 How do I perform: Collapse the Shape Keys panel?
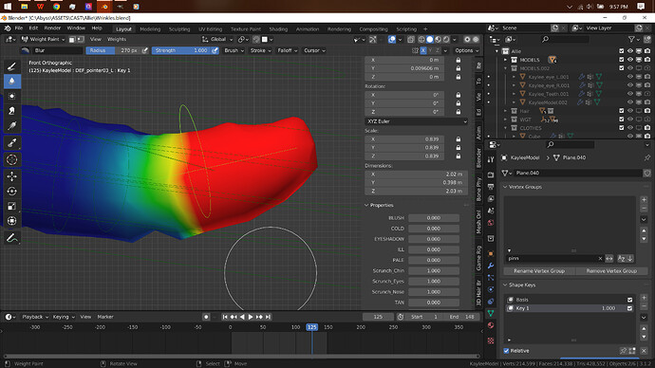click(x=505, y=285)
